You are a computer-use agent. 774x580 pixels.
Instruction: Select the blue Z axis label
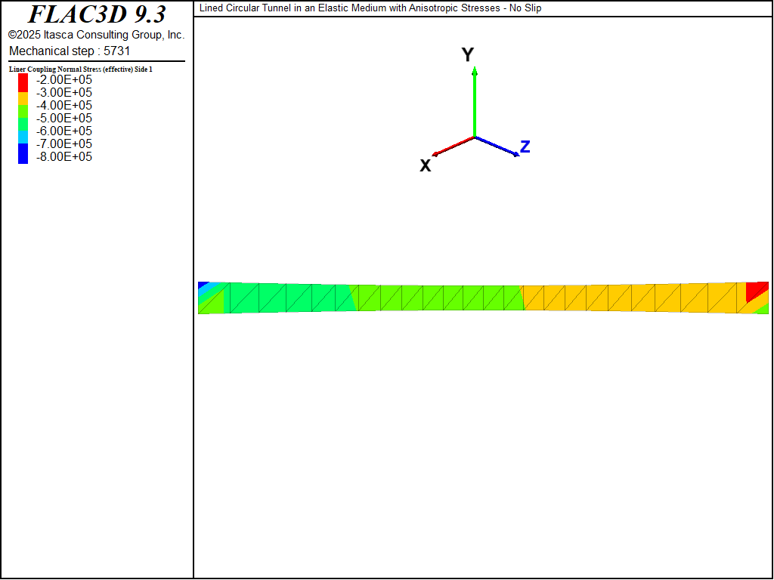tap(525, 147)
